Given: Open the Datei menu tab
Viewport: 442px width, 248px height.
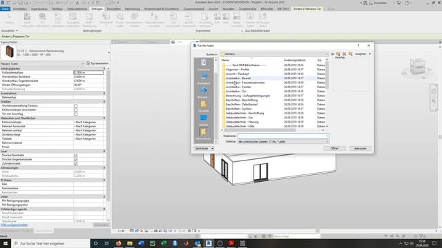Looking at the screenshot, I should click(x=5, y=9).
